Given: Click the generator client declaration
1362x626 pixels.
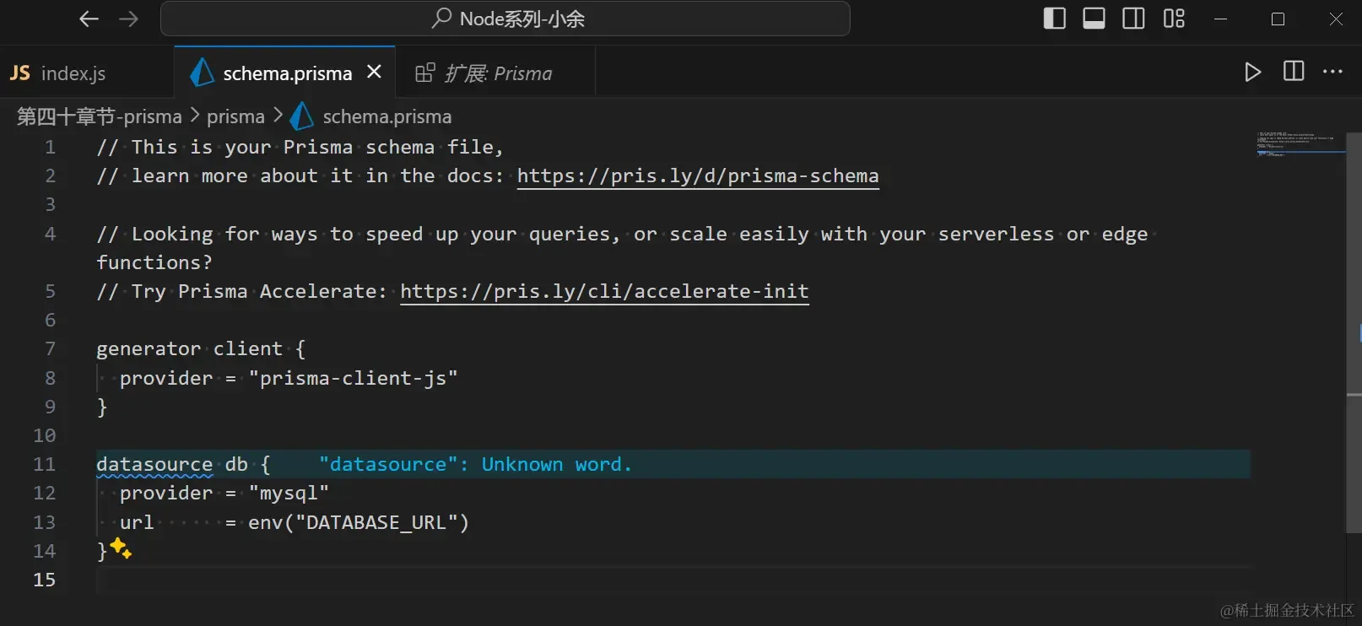Looking at the screenshot, I should [x=189, y=348].
